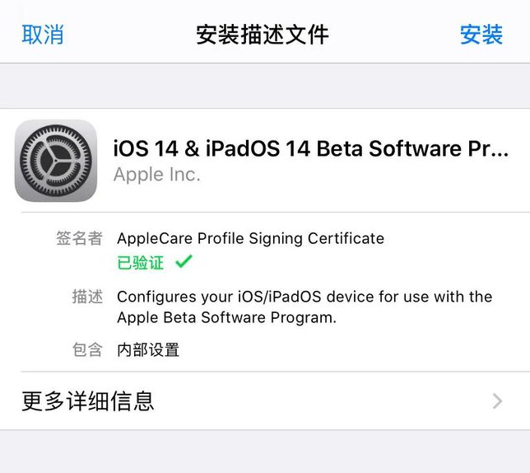
Task: Tap 取消 to cancel installation
Action: pos(42,35)
